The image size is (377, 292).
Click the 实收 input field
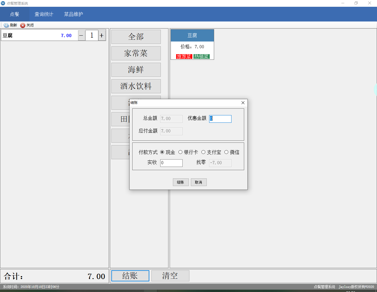(171, 163)
